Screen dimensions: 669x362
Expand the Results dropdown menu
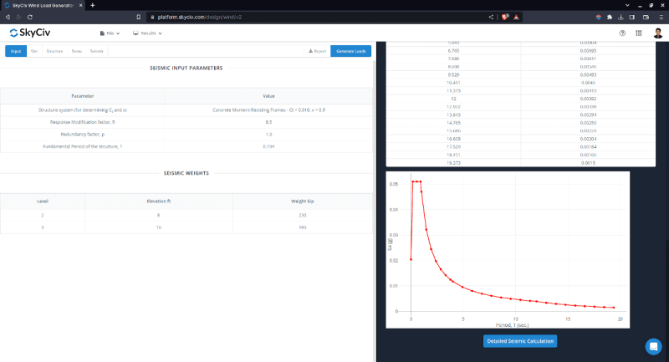147,33
